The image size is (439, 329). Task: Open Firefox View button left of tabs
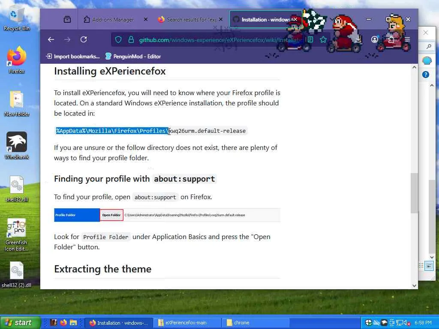[67, 20]
